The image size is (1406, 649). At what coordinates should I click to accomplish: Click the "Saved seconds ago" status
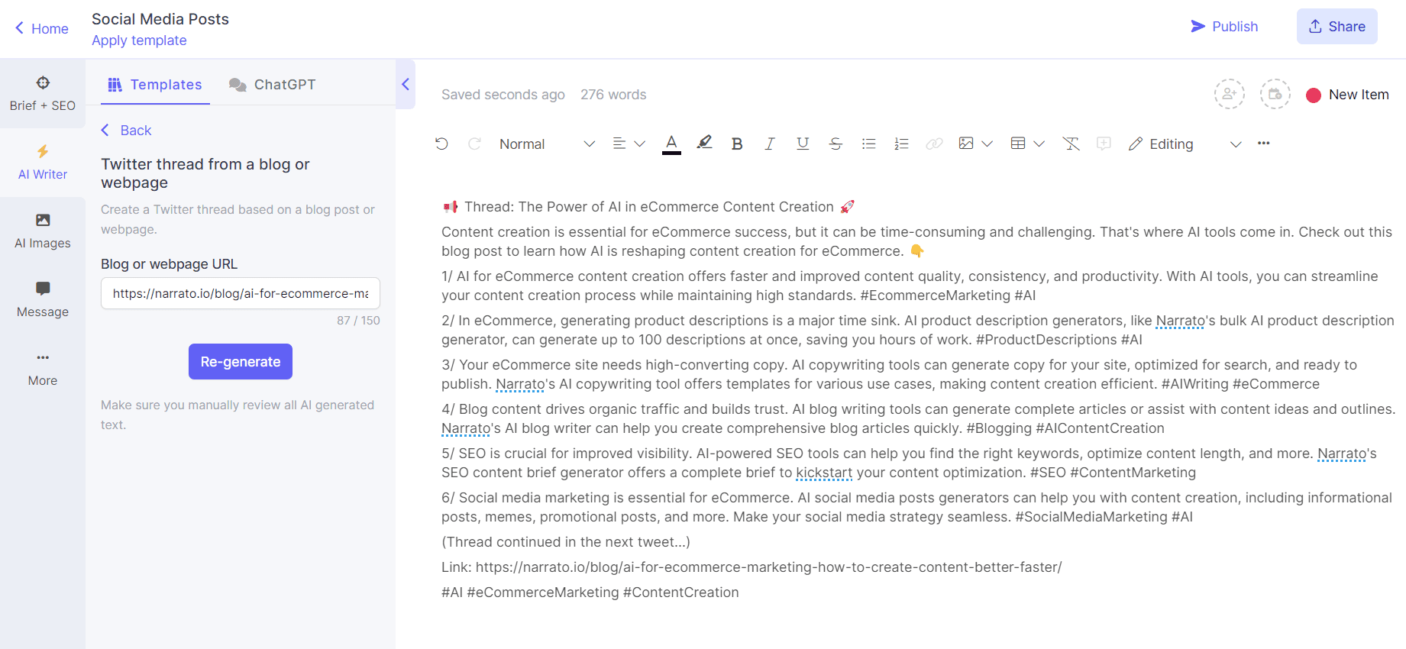pyautogui.click(x=503, y=95)
